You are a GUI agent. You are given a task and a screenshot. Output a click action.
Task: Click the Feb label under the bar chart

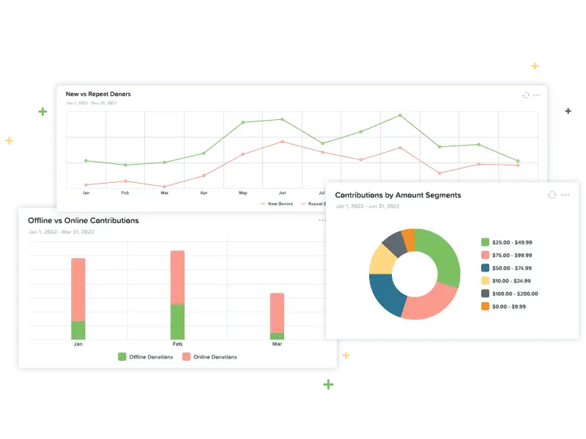(x=177, y=344)
